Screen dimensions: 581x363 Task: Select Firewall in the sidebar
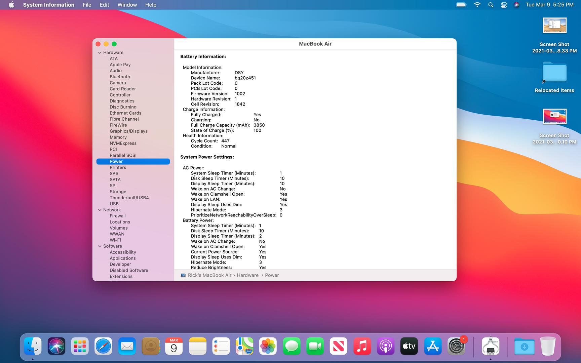118,216
